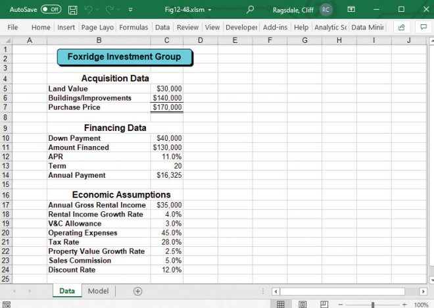Toggle the AutoSave switch

(51, 9)
